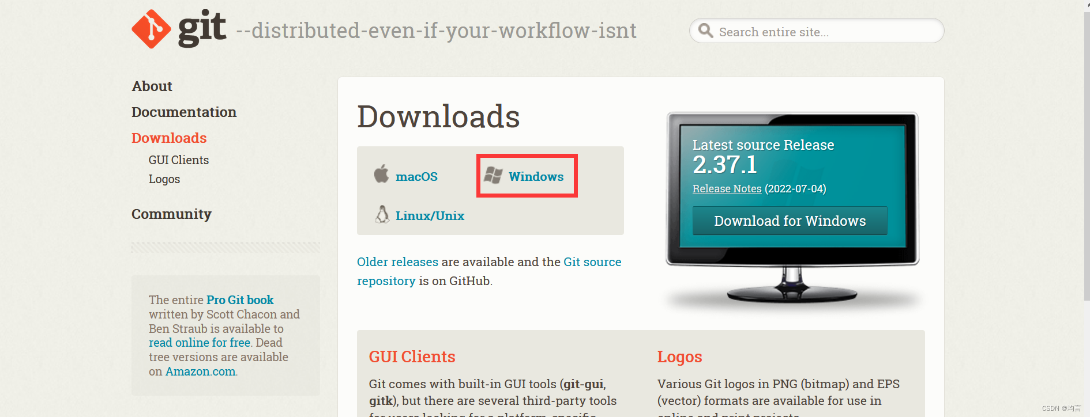The image size is (1090, 417).
Task: Select Downloads in the sidebar
Action: click(x=169, y=138)
